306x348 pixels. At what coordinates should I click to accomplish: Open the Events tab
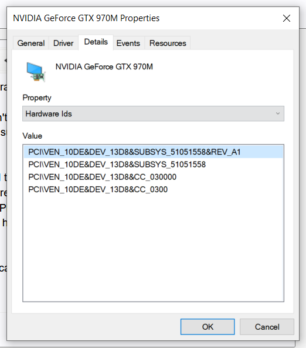point(128,43)
